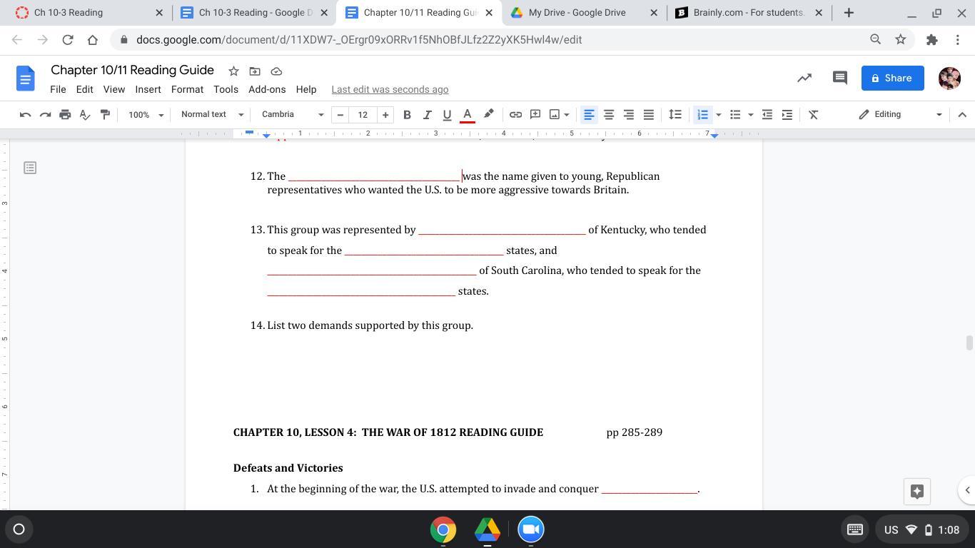
Task: Click the Add comment icon in toolbar
Action: coord(535,114)
